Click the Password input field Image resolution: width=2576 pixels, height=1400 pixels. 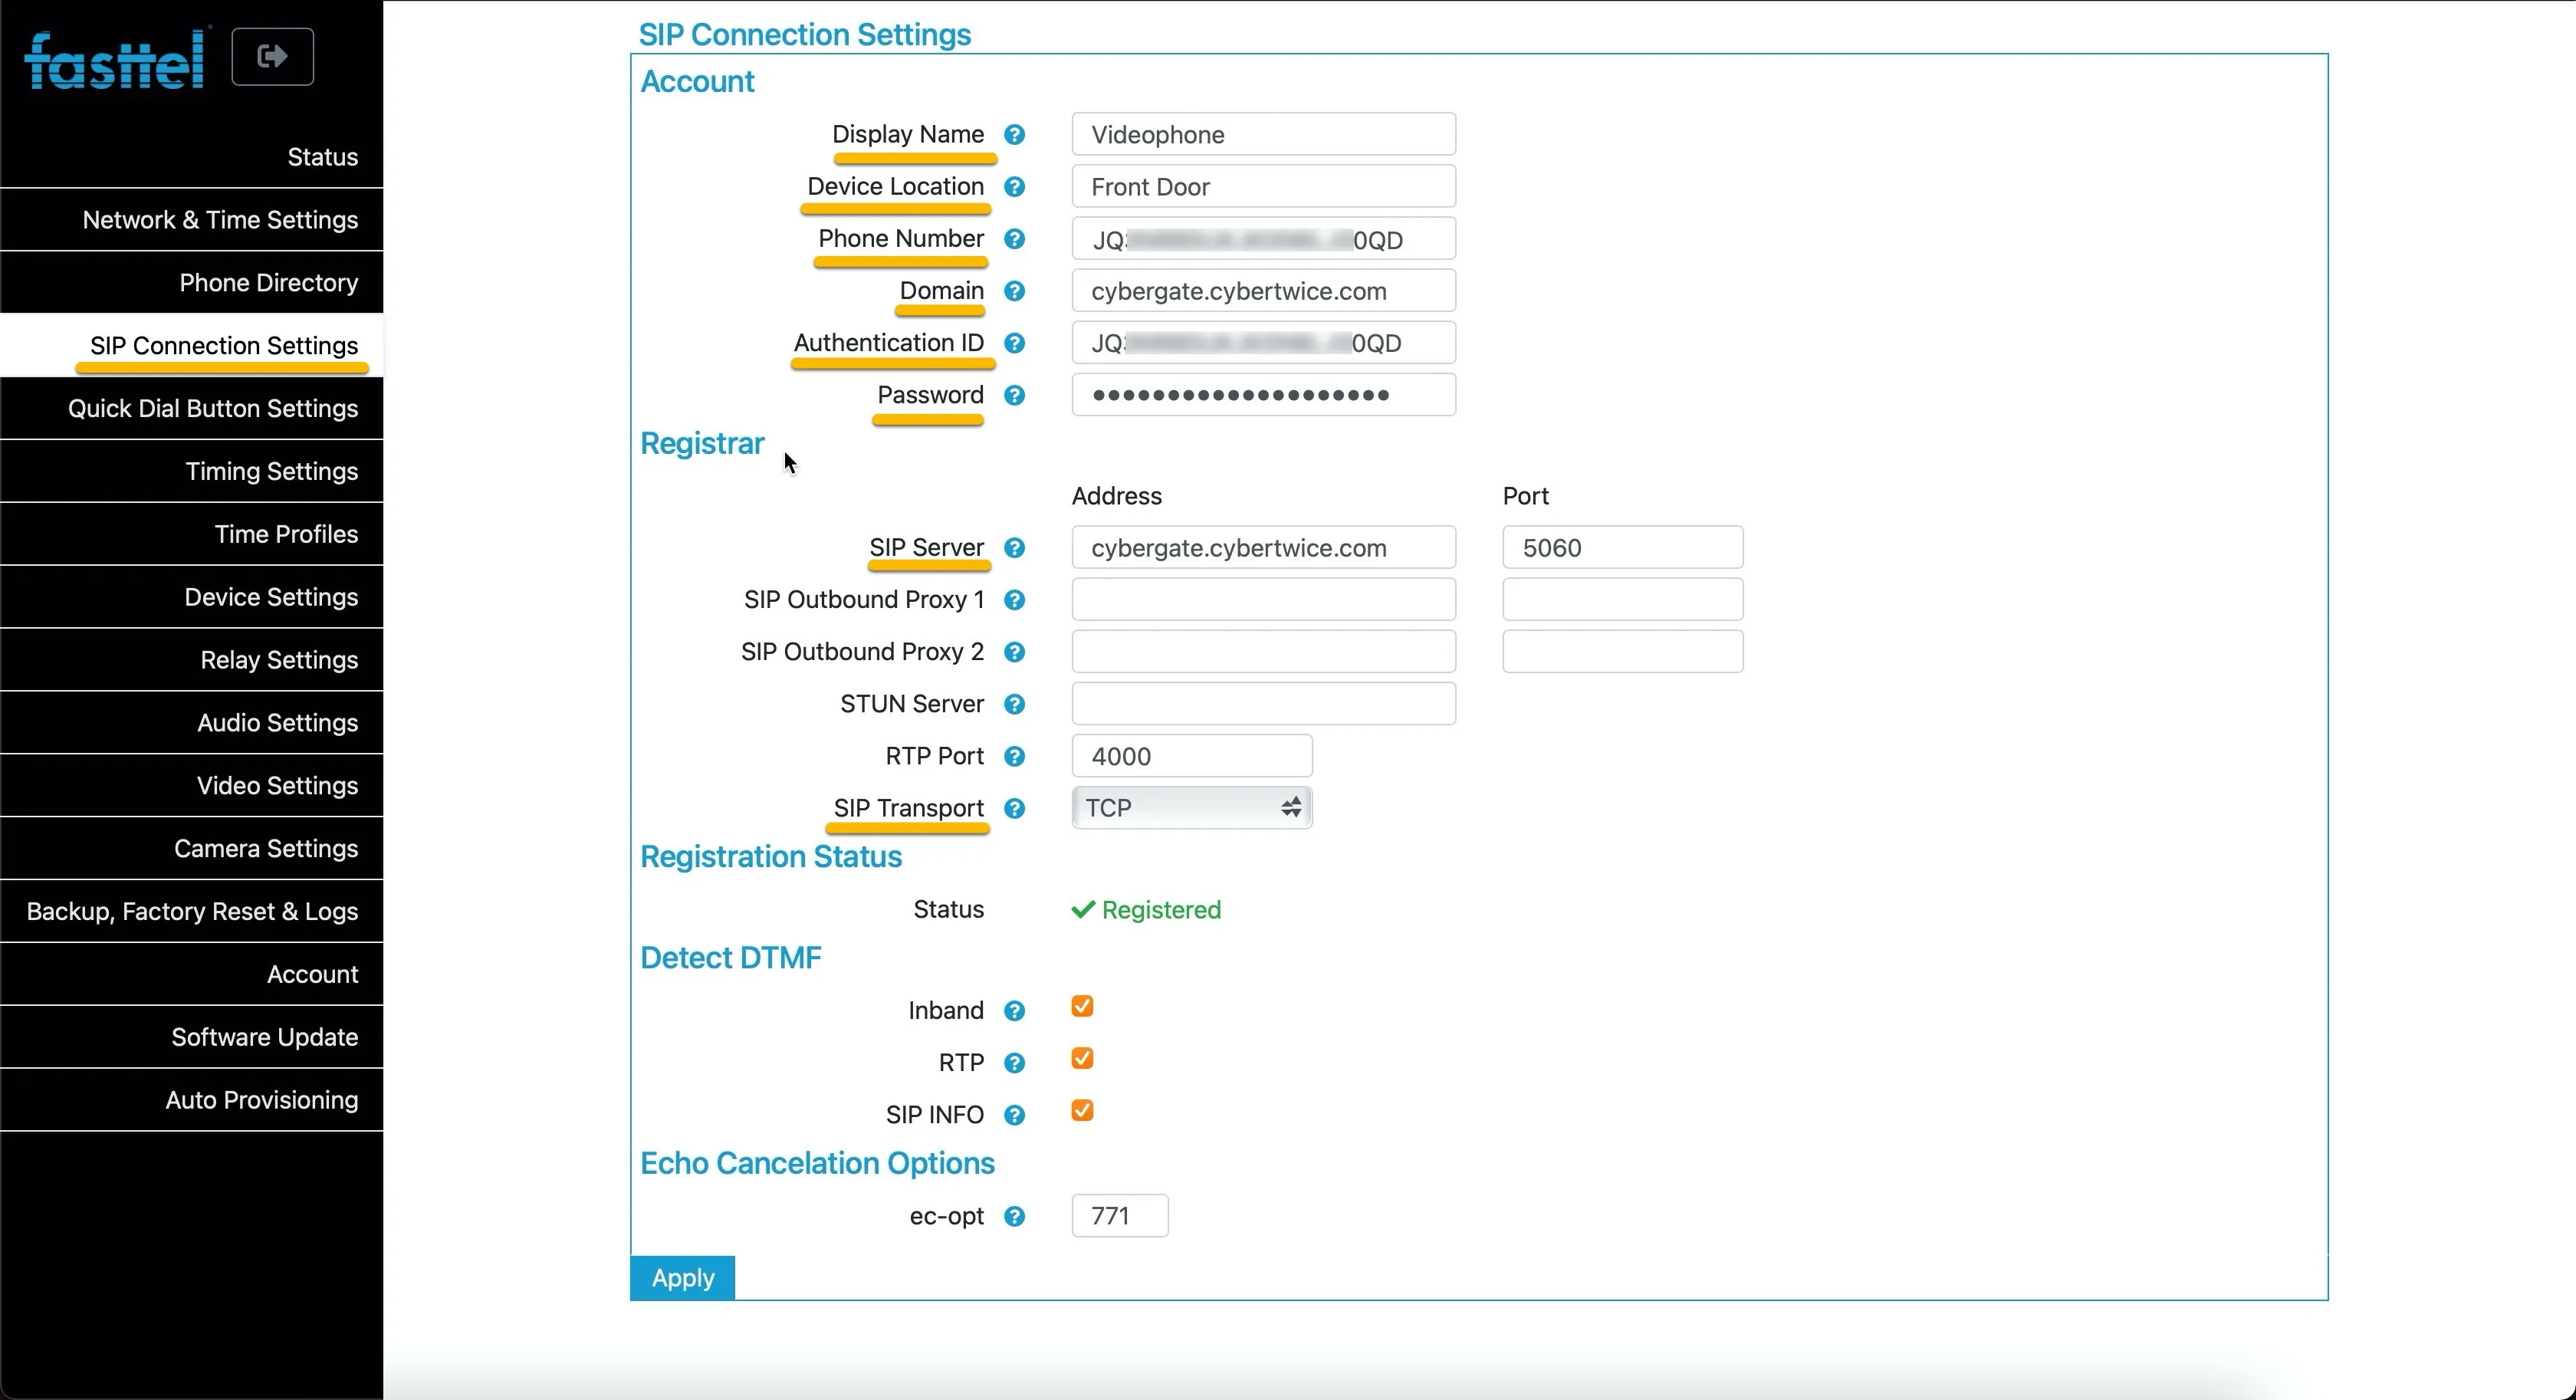pos(1264,395)
